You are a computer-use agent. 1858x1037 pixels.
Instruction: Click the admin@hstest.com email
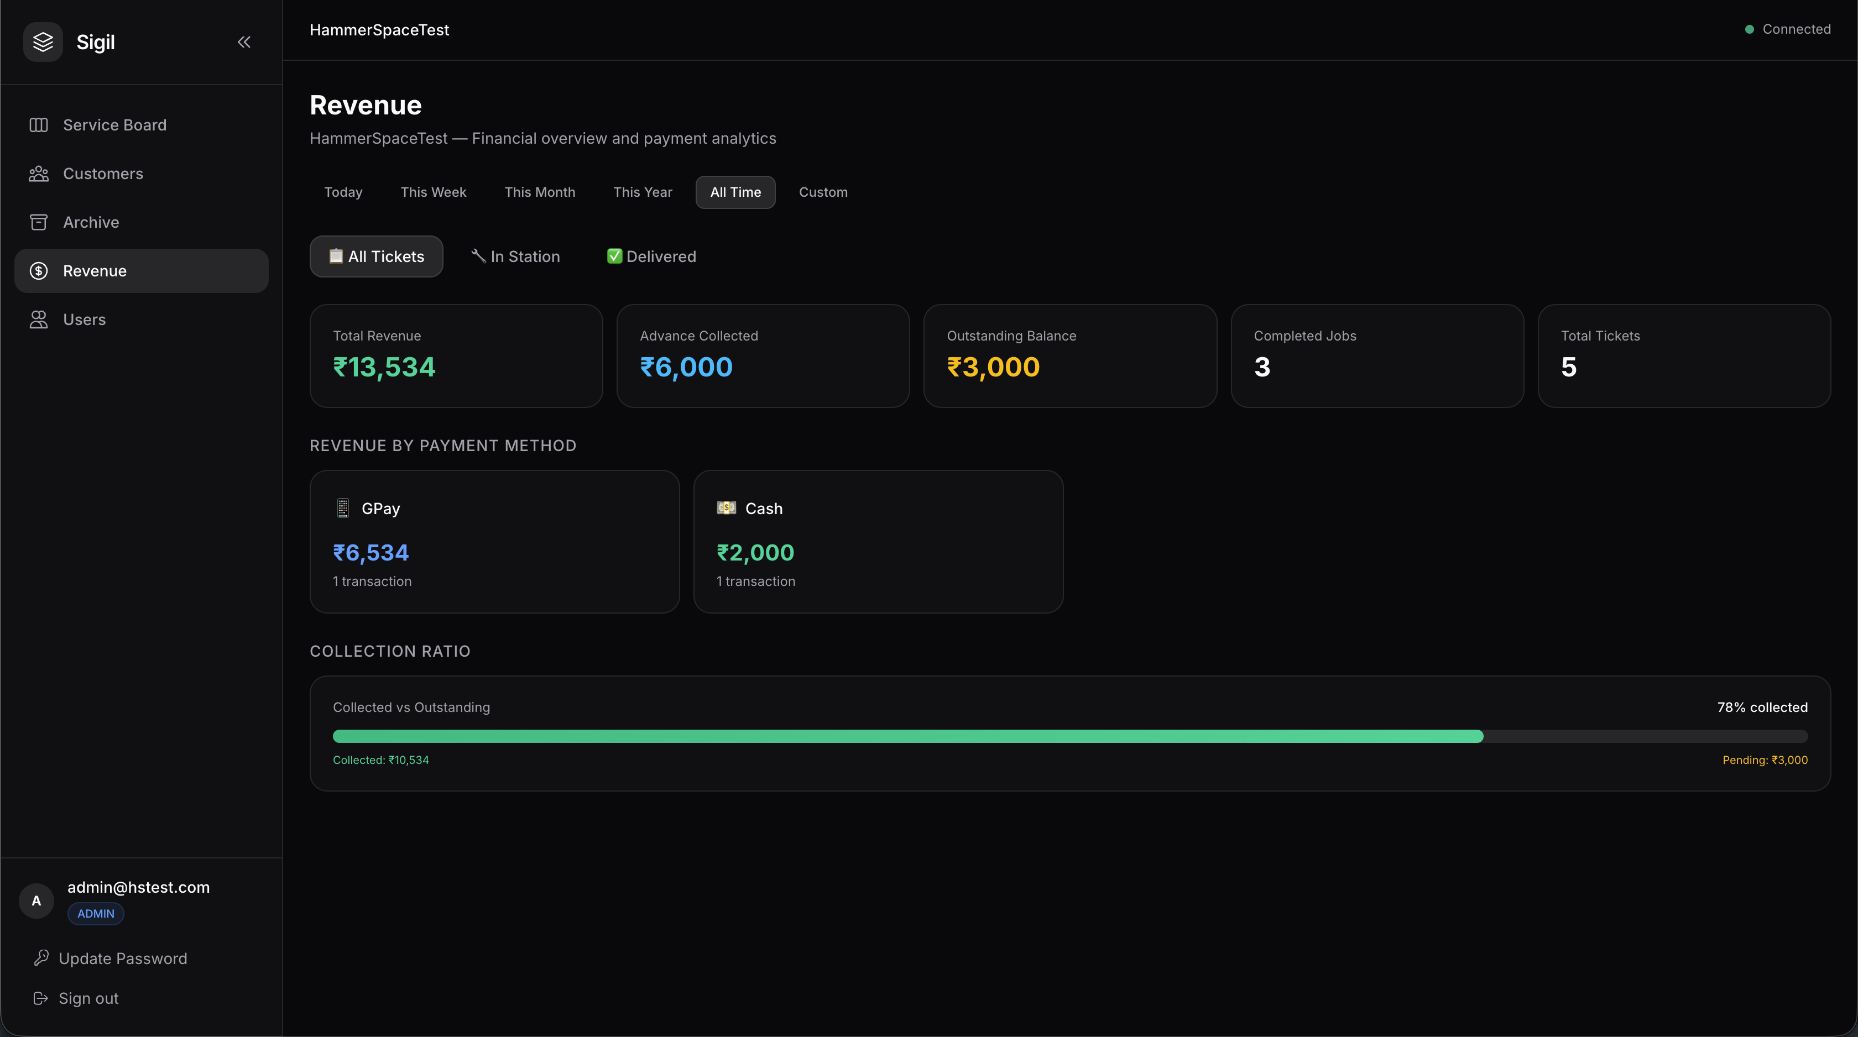point(138,888)
